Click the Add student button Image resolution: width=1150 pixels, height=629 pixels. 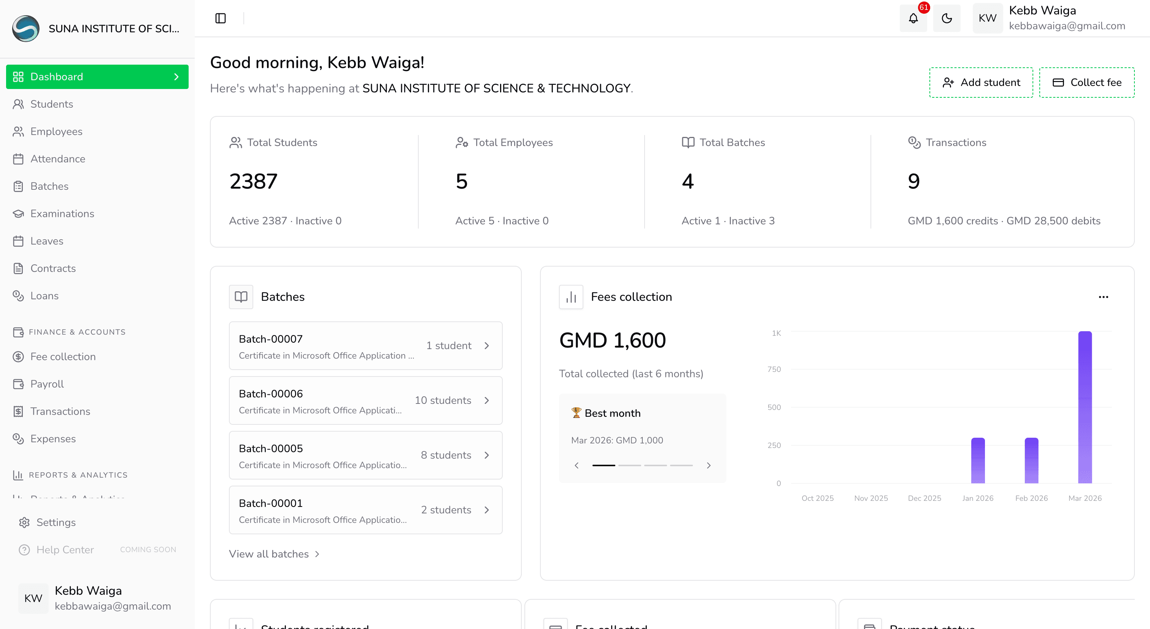click(981, 82)
